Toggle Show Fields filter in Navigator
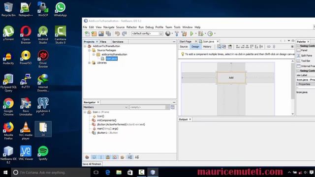The width and height of the screenshot is (315, 177). [94, 157]
